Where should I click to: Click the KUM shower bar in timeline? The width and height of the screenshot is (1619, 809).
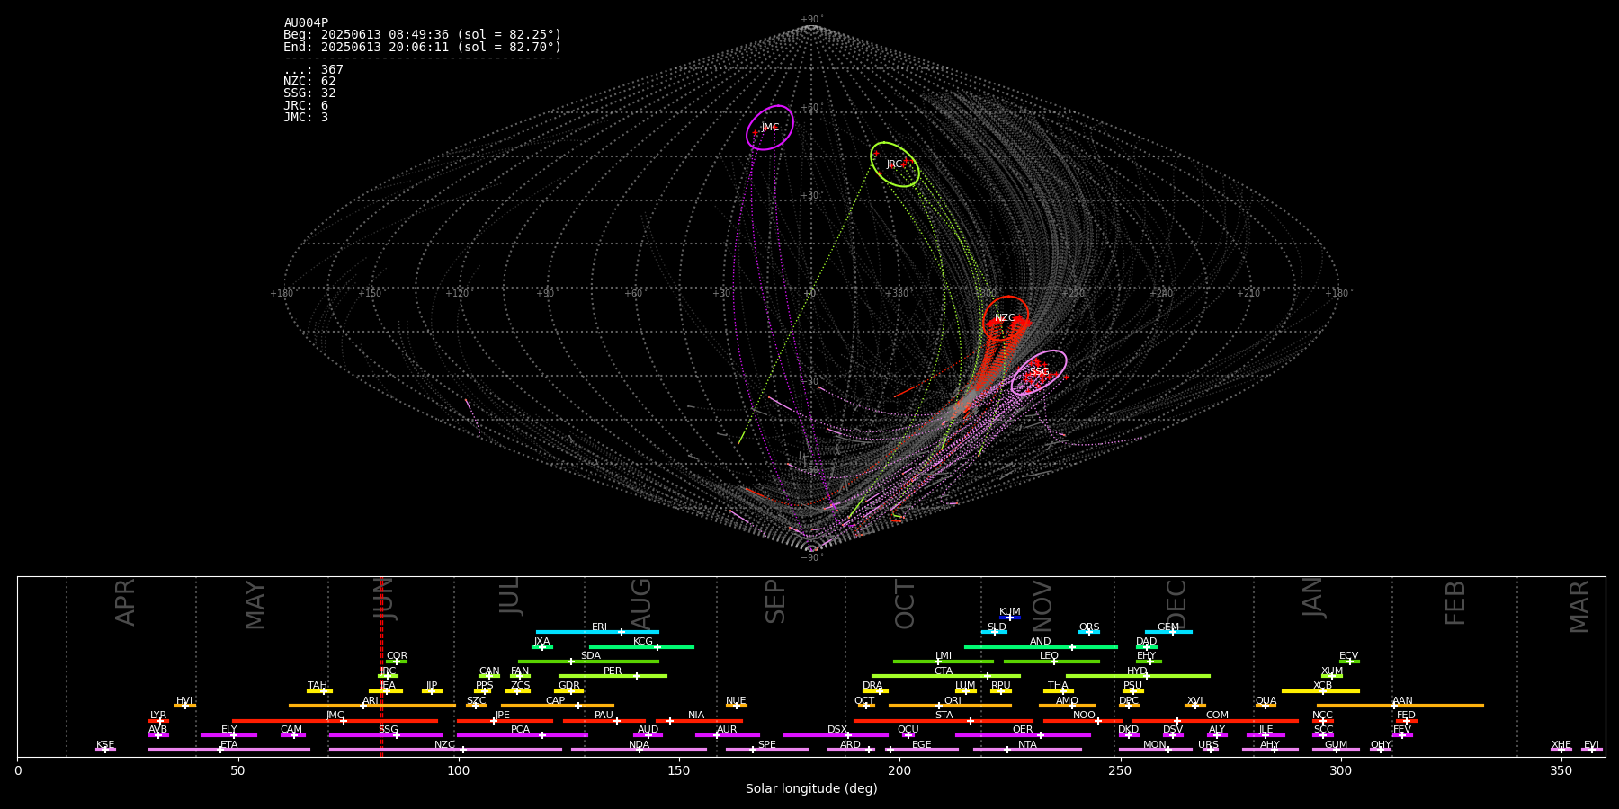click(1010, 618)
